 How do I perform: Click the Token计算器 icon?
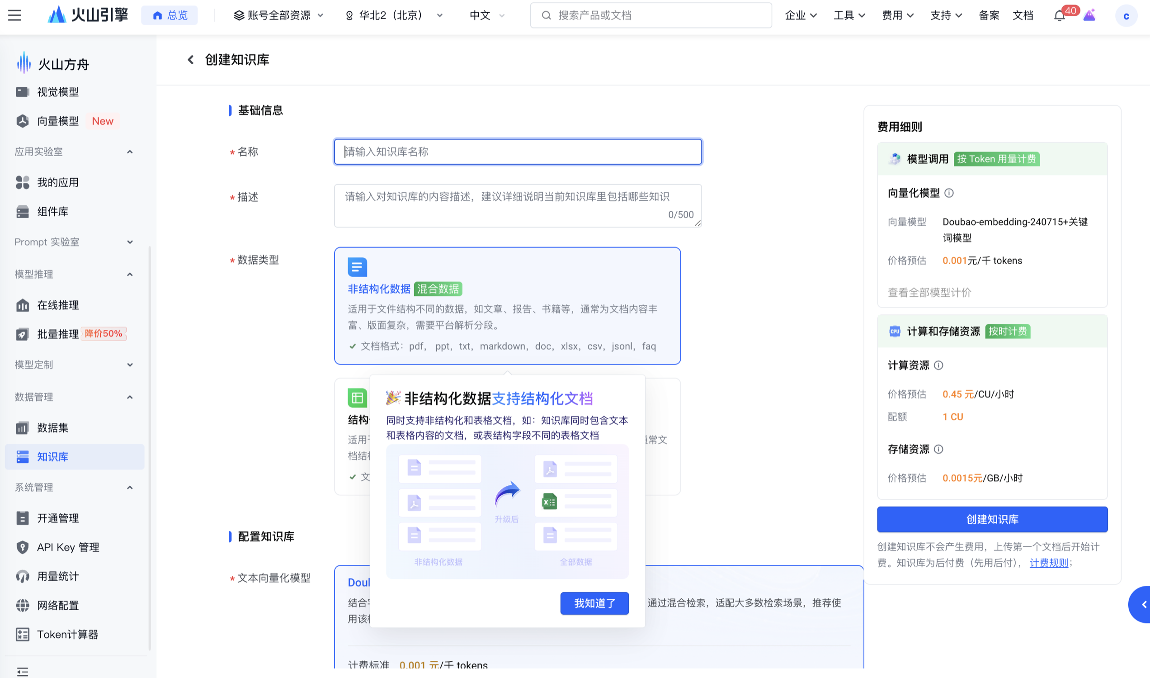tap(22, 635)
